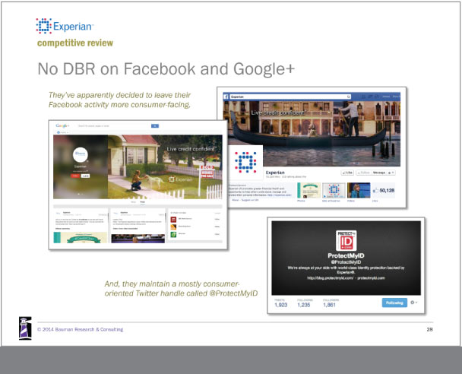Click the orange circle page icon in the Google+ list
Screen dimensions: 462x374
pyautogui.click(x=173, y=227)
